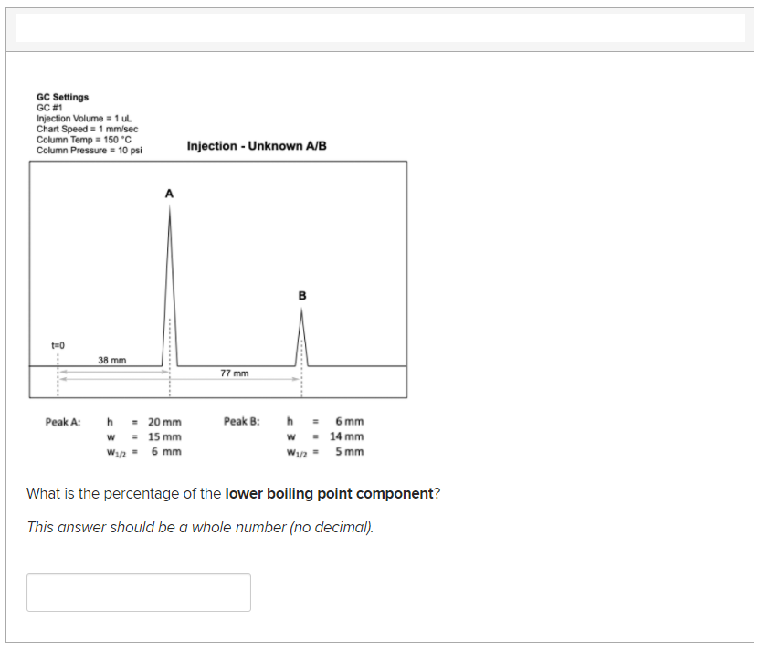Select the 77 mm retention distance label
759x652 pixels.
click(235, 373)
